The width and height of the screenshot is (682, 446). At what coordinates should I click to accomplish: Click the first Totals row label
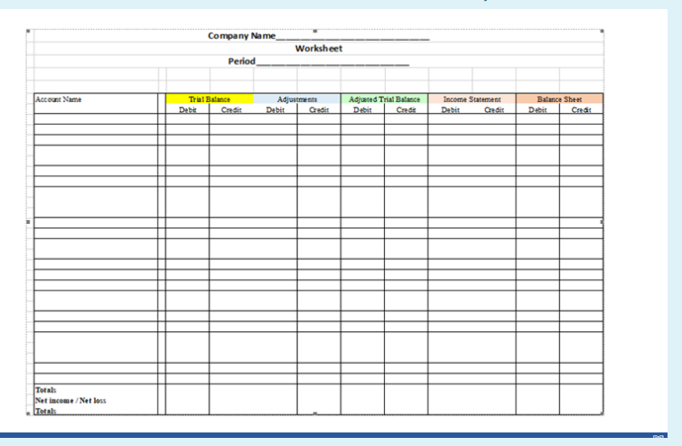tap(46, 390)
